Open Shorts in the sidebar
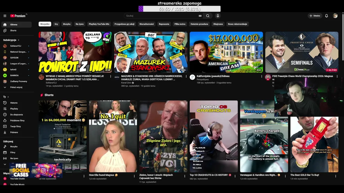This screenshot has width=344, height=193. 16,31
